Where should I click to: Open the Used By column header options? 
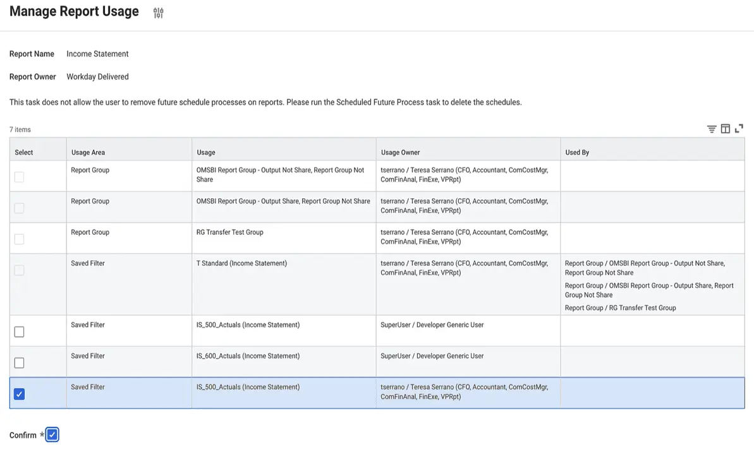(577, 152)
